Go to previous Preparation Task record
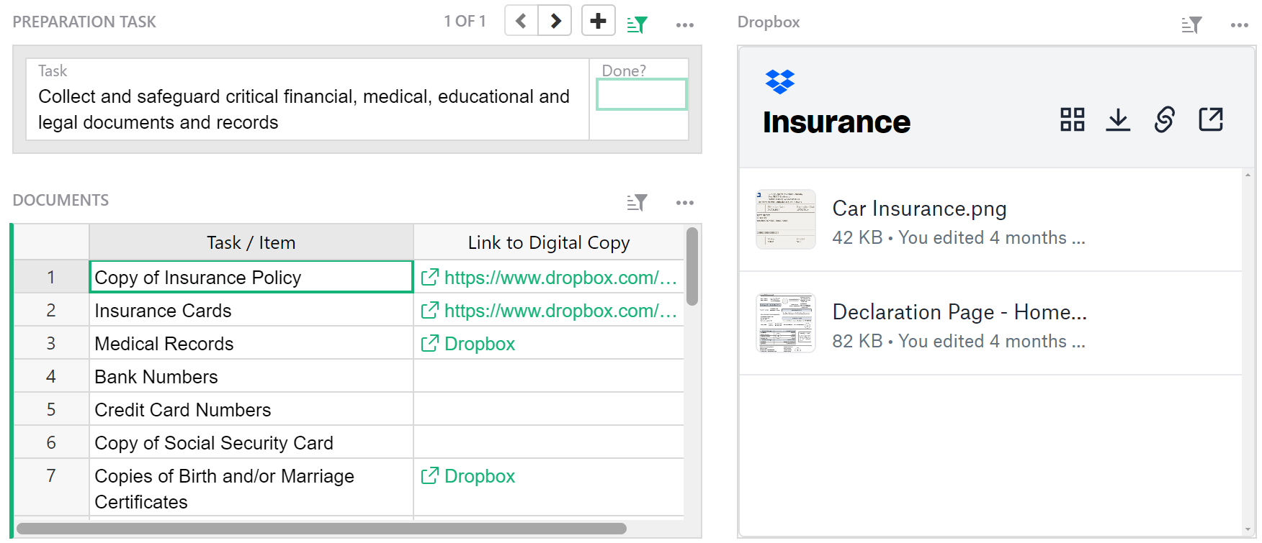 (522, 21)
